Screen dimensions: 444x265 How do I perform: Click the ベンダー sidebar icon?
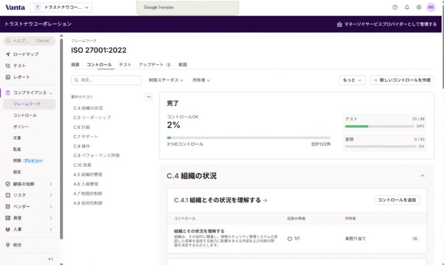(8, 207)
